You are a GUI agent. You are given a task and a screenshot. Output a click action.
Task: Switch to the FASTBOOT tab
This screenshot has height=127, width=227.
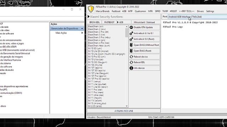click(109, 22)
